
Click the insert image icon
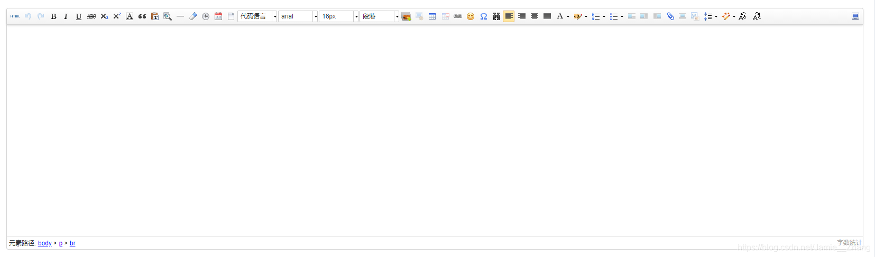point(406,16)
